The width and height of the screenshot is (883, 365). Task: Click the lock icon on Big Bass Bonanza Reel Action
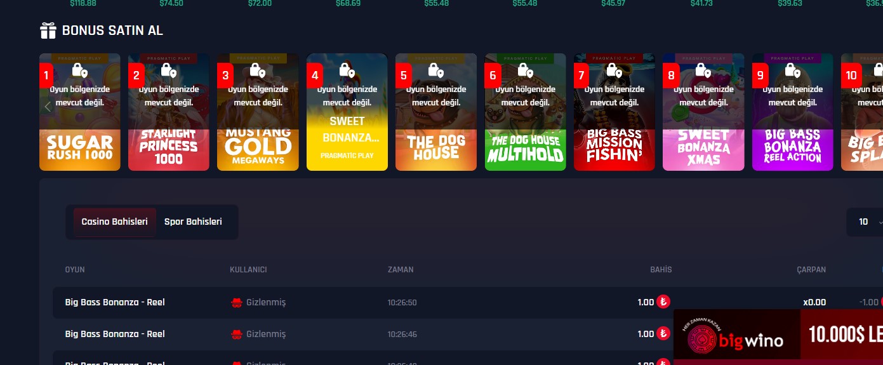[792, 70]
